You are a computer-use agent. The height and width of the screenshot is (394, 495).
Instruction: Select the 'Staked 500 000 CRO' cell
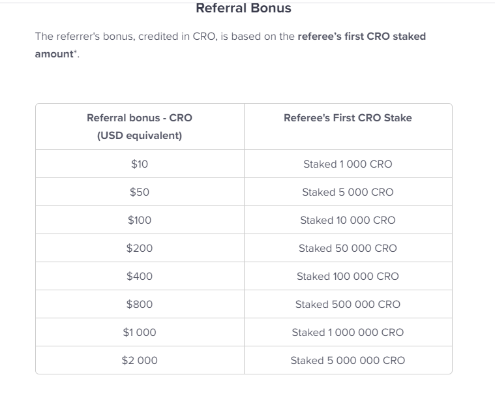pyautogui.click(x=348, y=305)
